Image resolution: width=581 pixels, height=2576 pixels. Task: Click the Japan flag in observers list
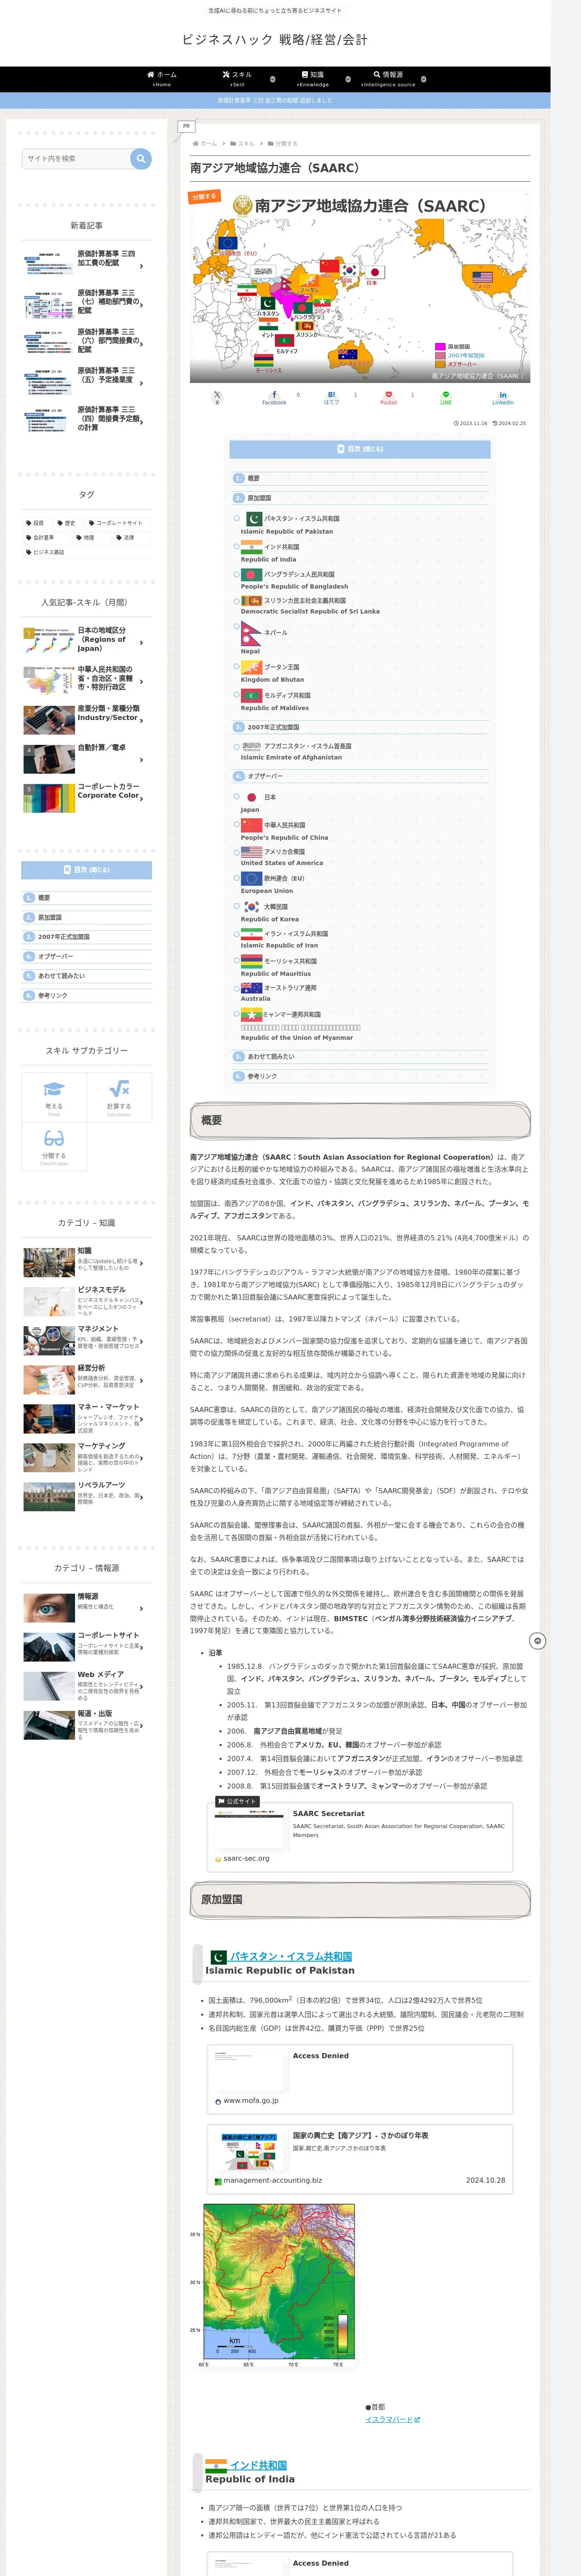tap(252, 797)
